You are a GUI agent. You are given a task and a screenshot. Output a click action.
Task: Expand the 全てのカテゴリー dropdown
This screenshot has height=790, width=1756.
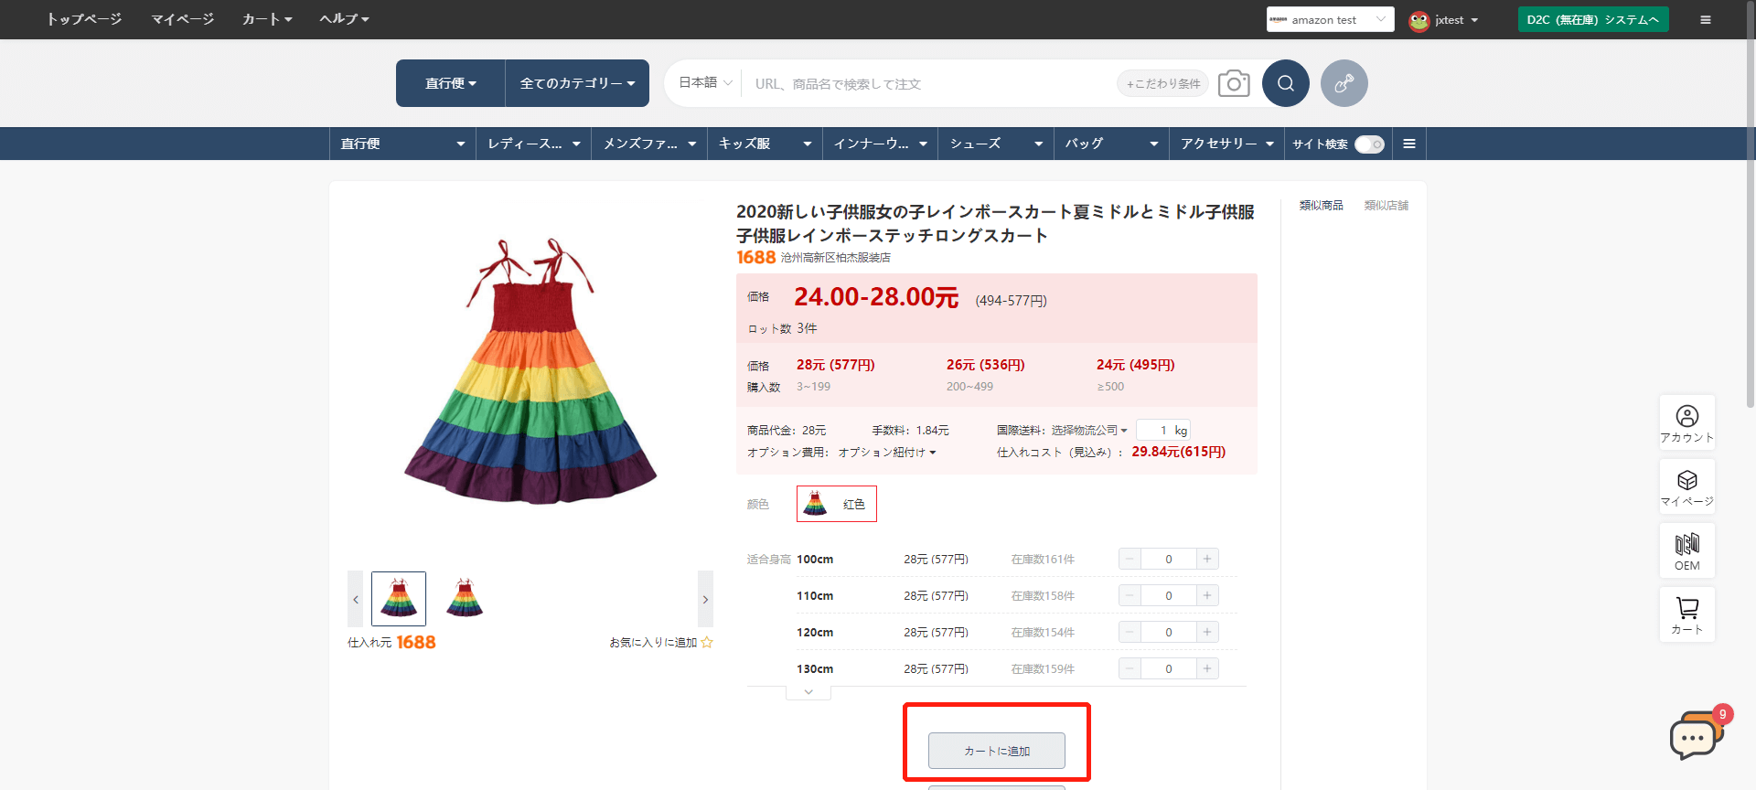pyautogui.click(x=577, y=83)
